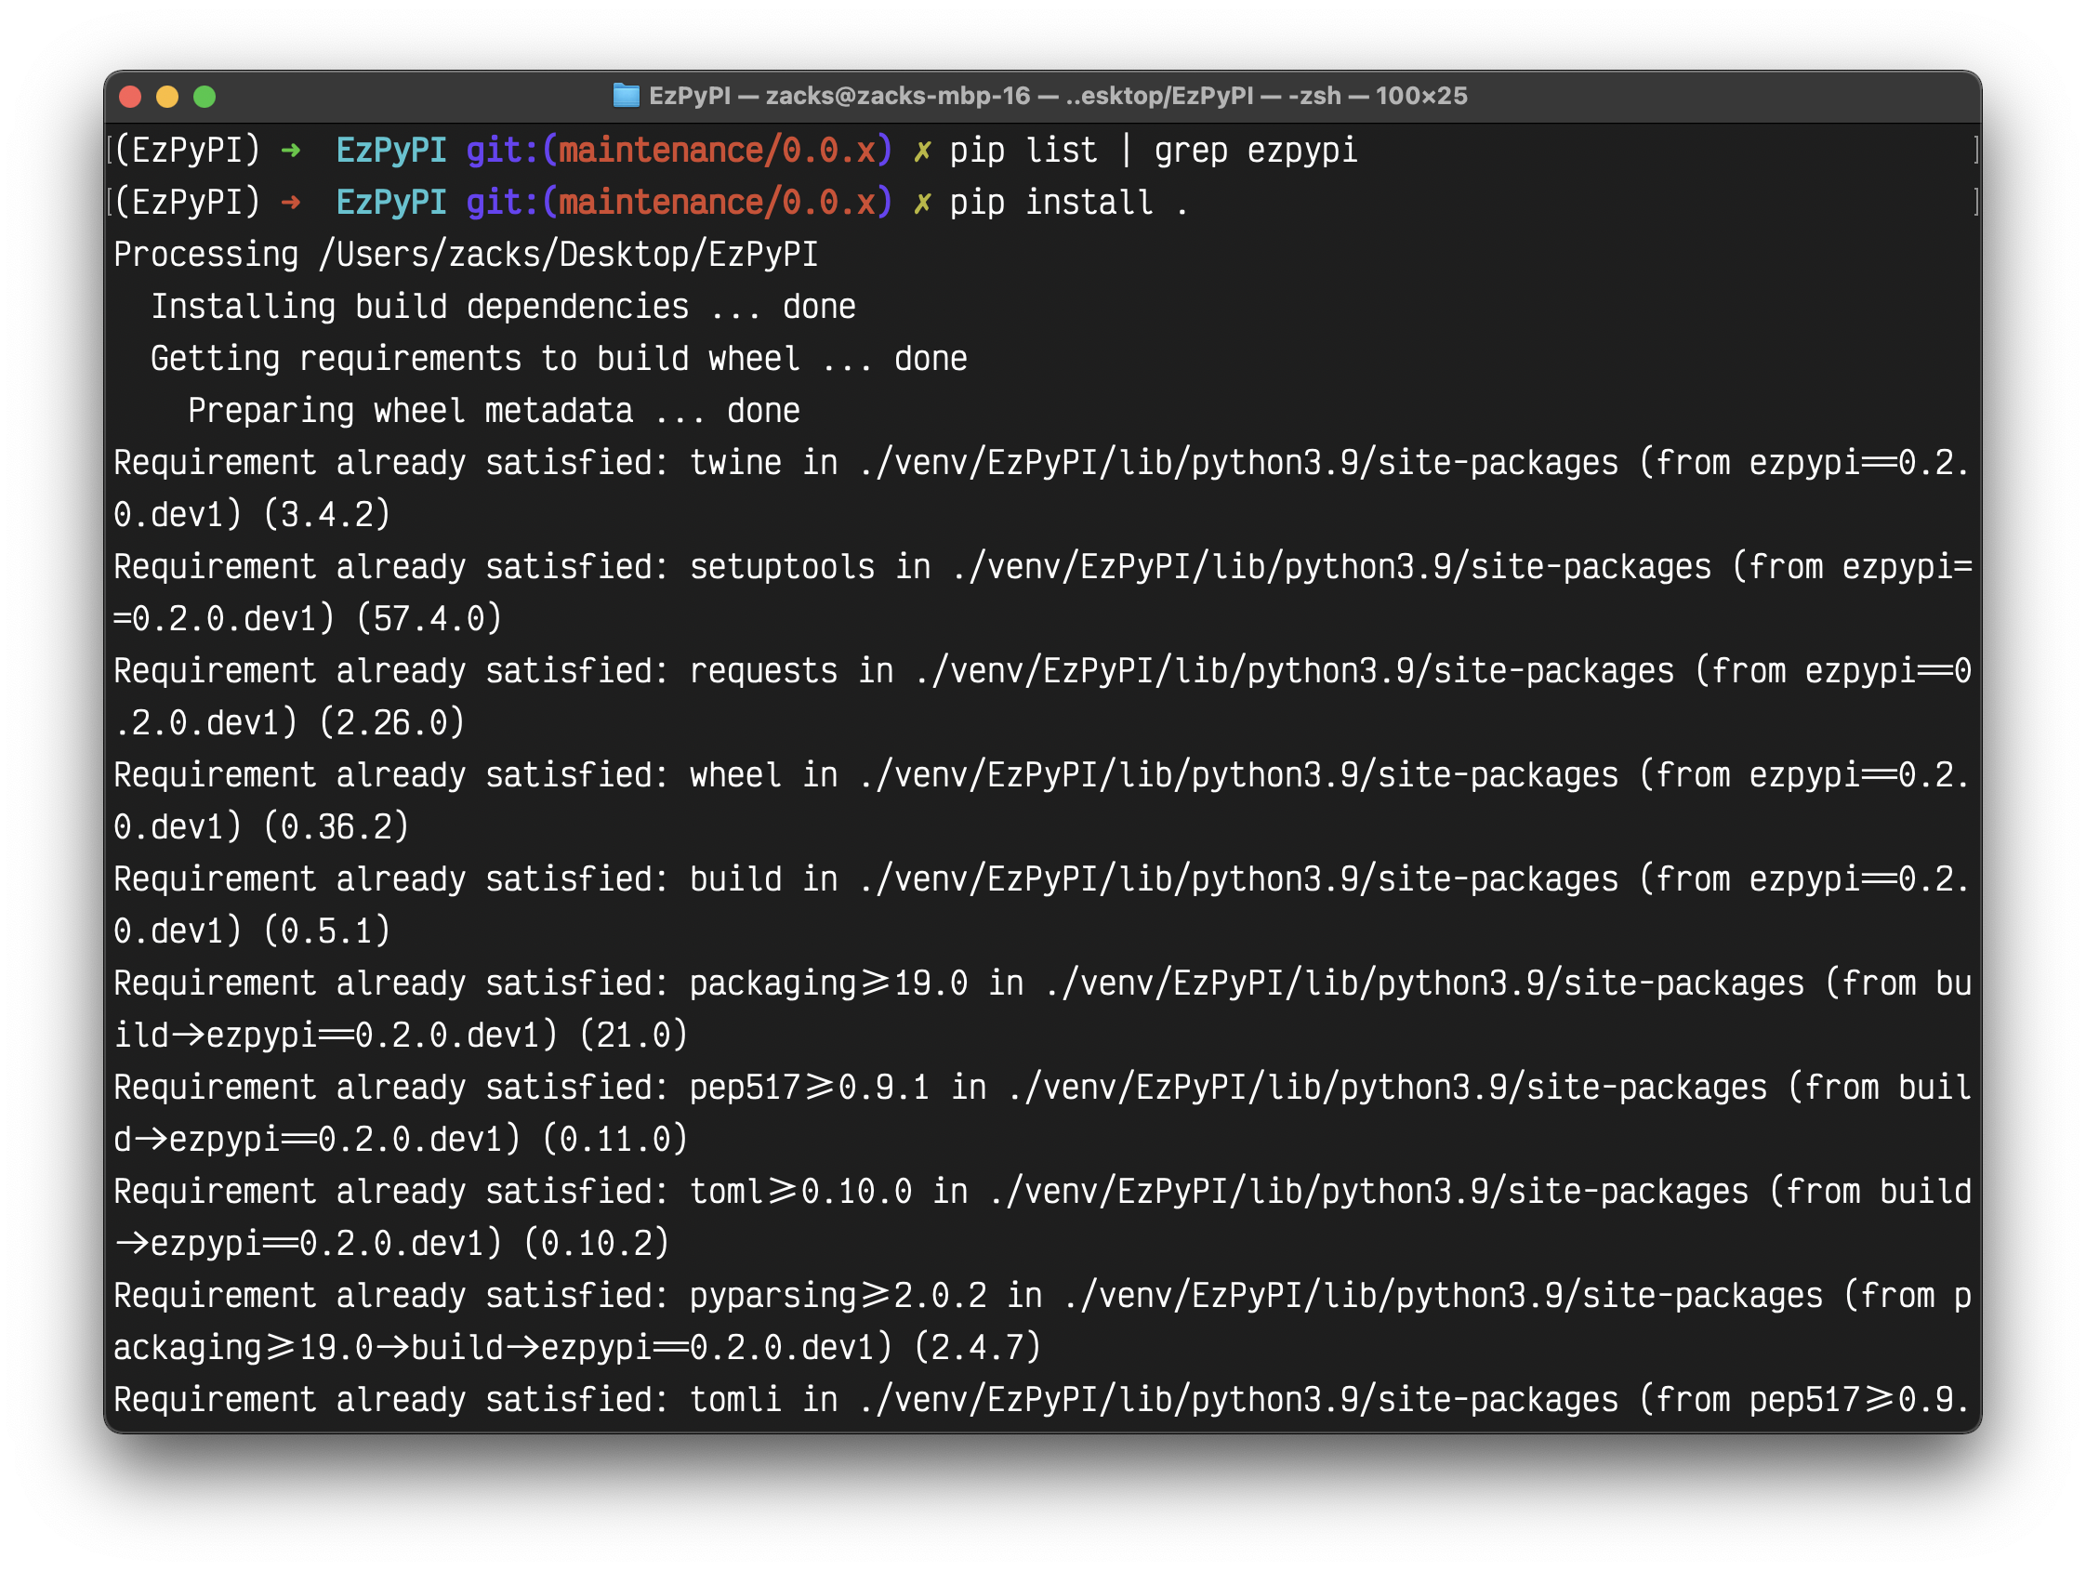Click 'tomli' in the last requirement line

734,1399
